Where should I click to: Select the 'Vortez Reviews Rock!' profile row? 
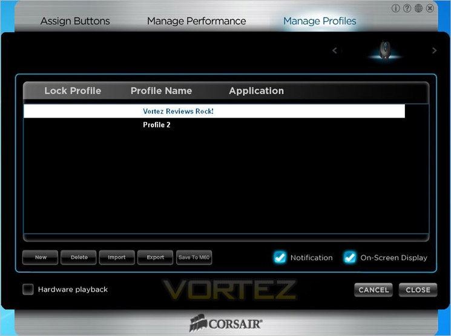point(214,111)
